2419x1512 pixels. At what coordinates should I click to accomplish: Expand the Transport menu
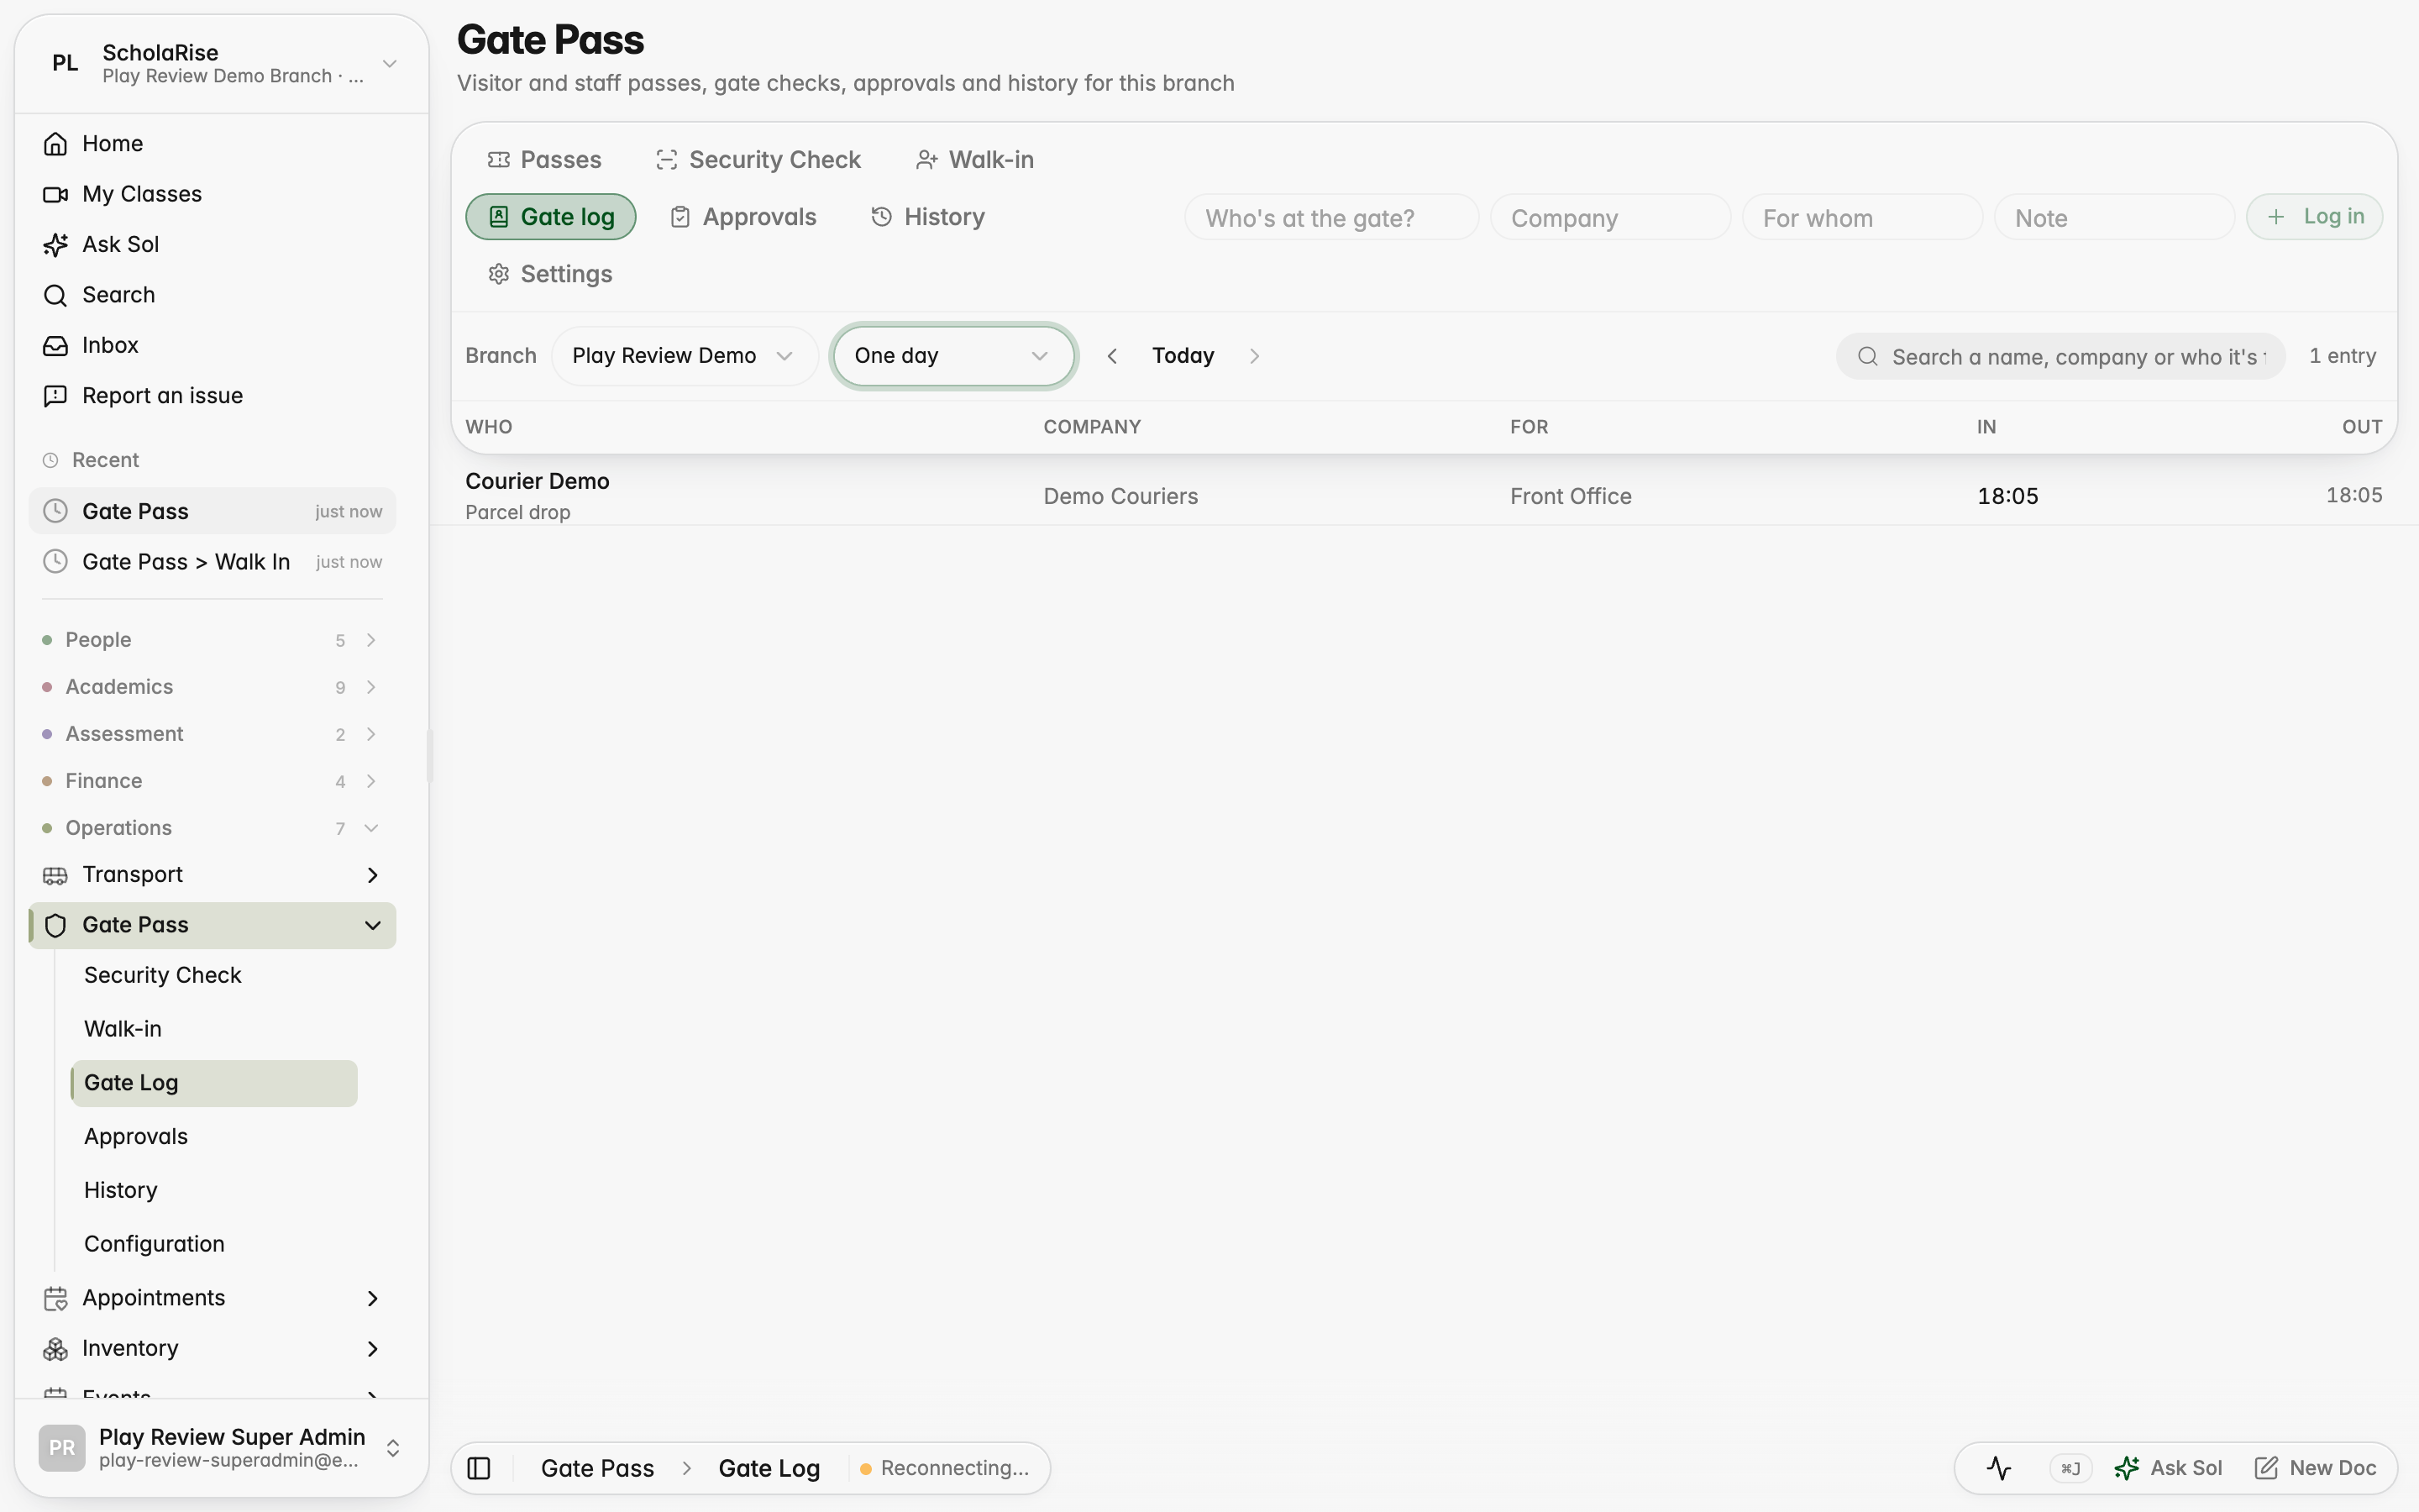pyautogui.click(x=212, y=875)
